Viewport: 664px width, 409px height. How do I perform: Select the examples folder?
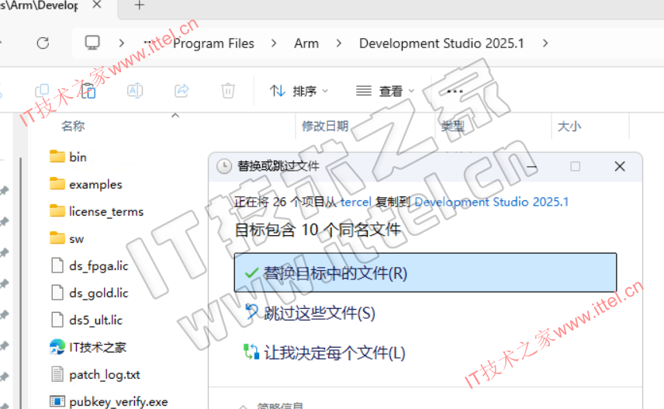(95, 185)
